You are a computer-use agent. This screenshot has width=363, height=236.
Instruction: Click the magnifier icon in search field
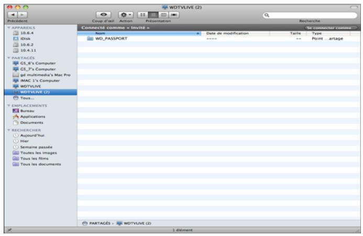267,15
